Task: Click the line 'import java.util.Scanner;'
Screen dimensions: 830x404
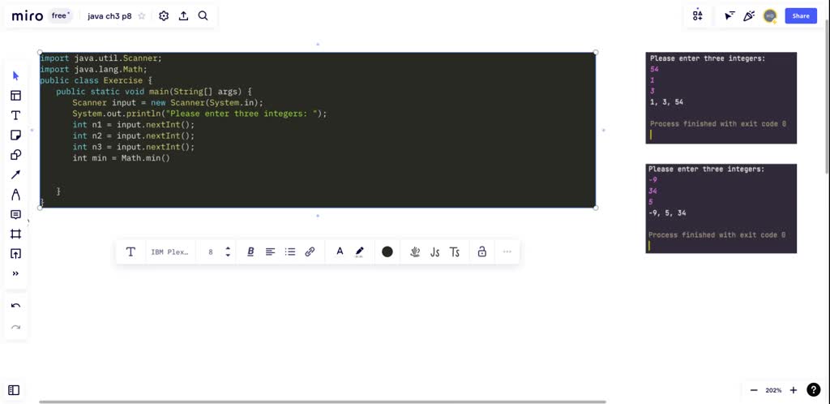Action: click(101, 58)
